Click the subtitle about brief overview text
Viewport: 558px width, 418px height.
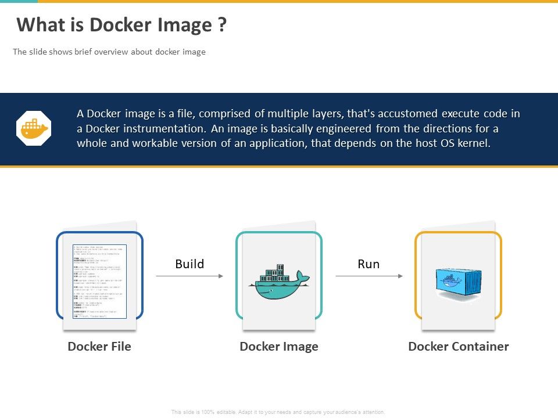coord(109,52)
